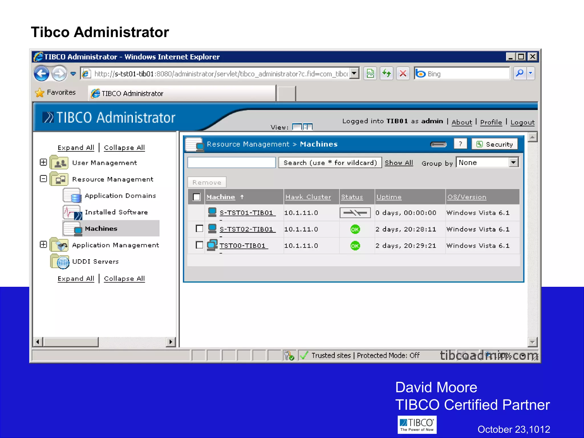Open Installed Software tree item
Viewport: 584px width, 438px height.
116,212
